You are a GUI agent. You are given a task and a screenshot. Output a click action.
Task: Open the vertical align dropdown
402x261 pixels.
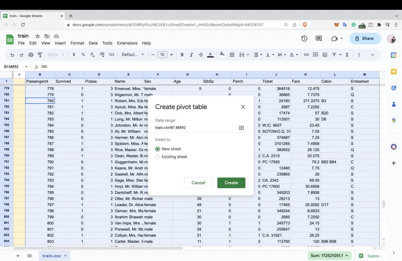tap(270, 55)
